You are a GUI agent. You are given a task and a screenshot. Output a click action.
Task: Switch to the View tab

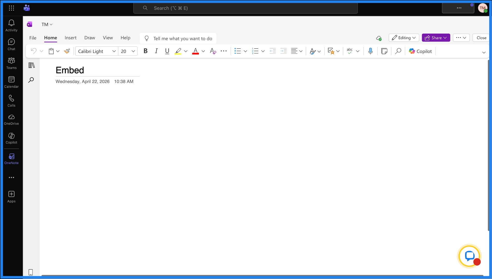[108, 38]
